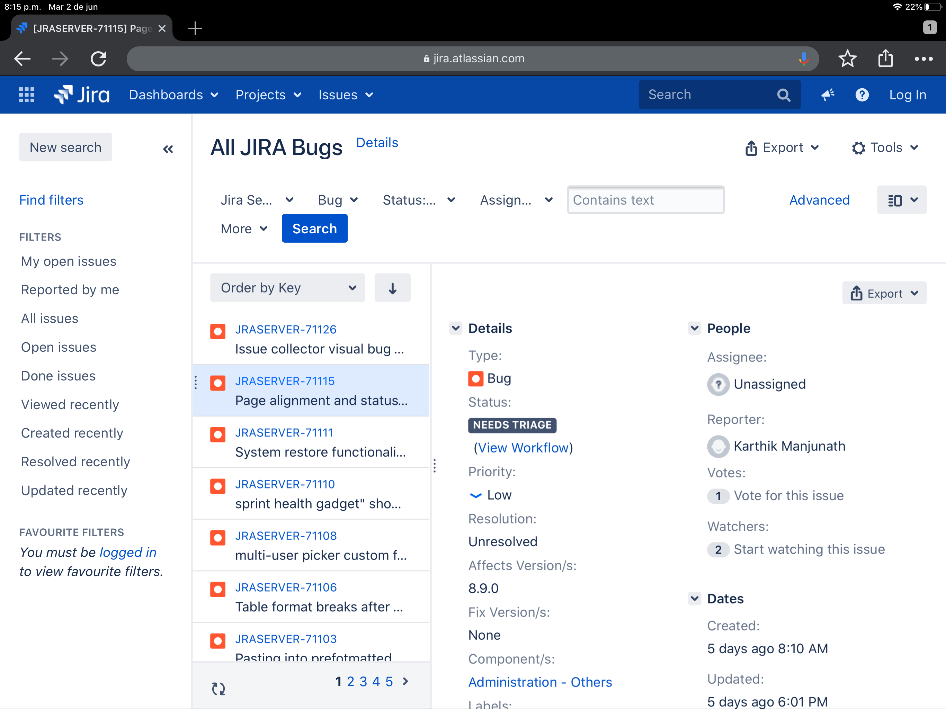Click the Contains text input field
Image resolution: width=946 pixels, height=709 pixels.
(x=645, y=200)
